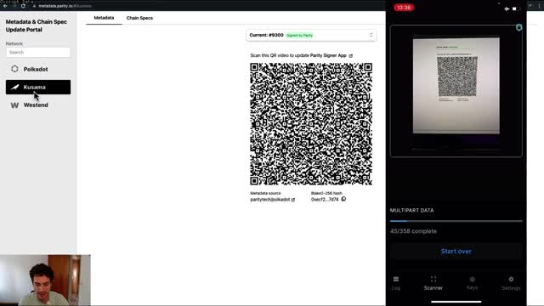Click the Kusama bird icon
Viewport: 544px width, 306px height.
coord(14,87)
